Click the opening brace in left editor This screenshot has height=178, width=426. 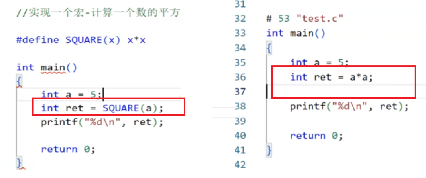(x=19, y=82)
